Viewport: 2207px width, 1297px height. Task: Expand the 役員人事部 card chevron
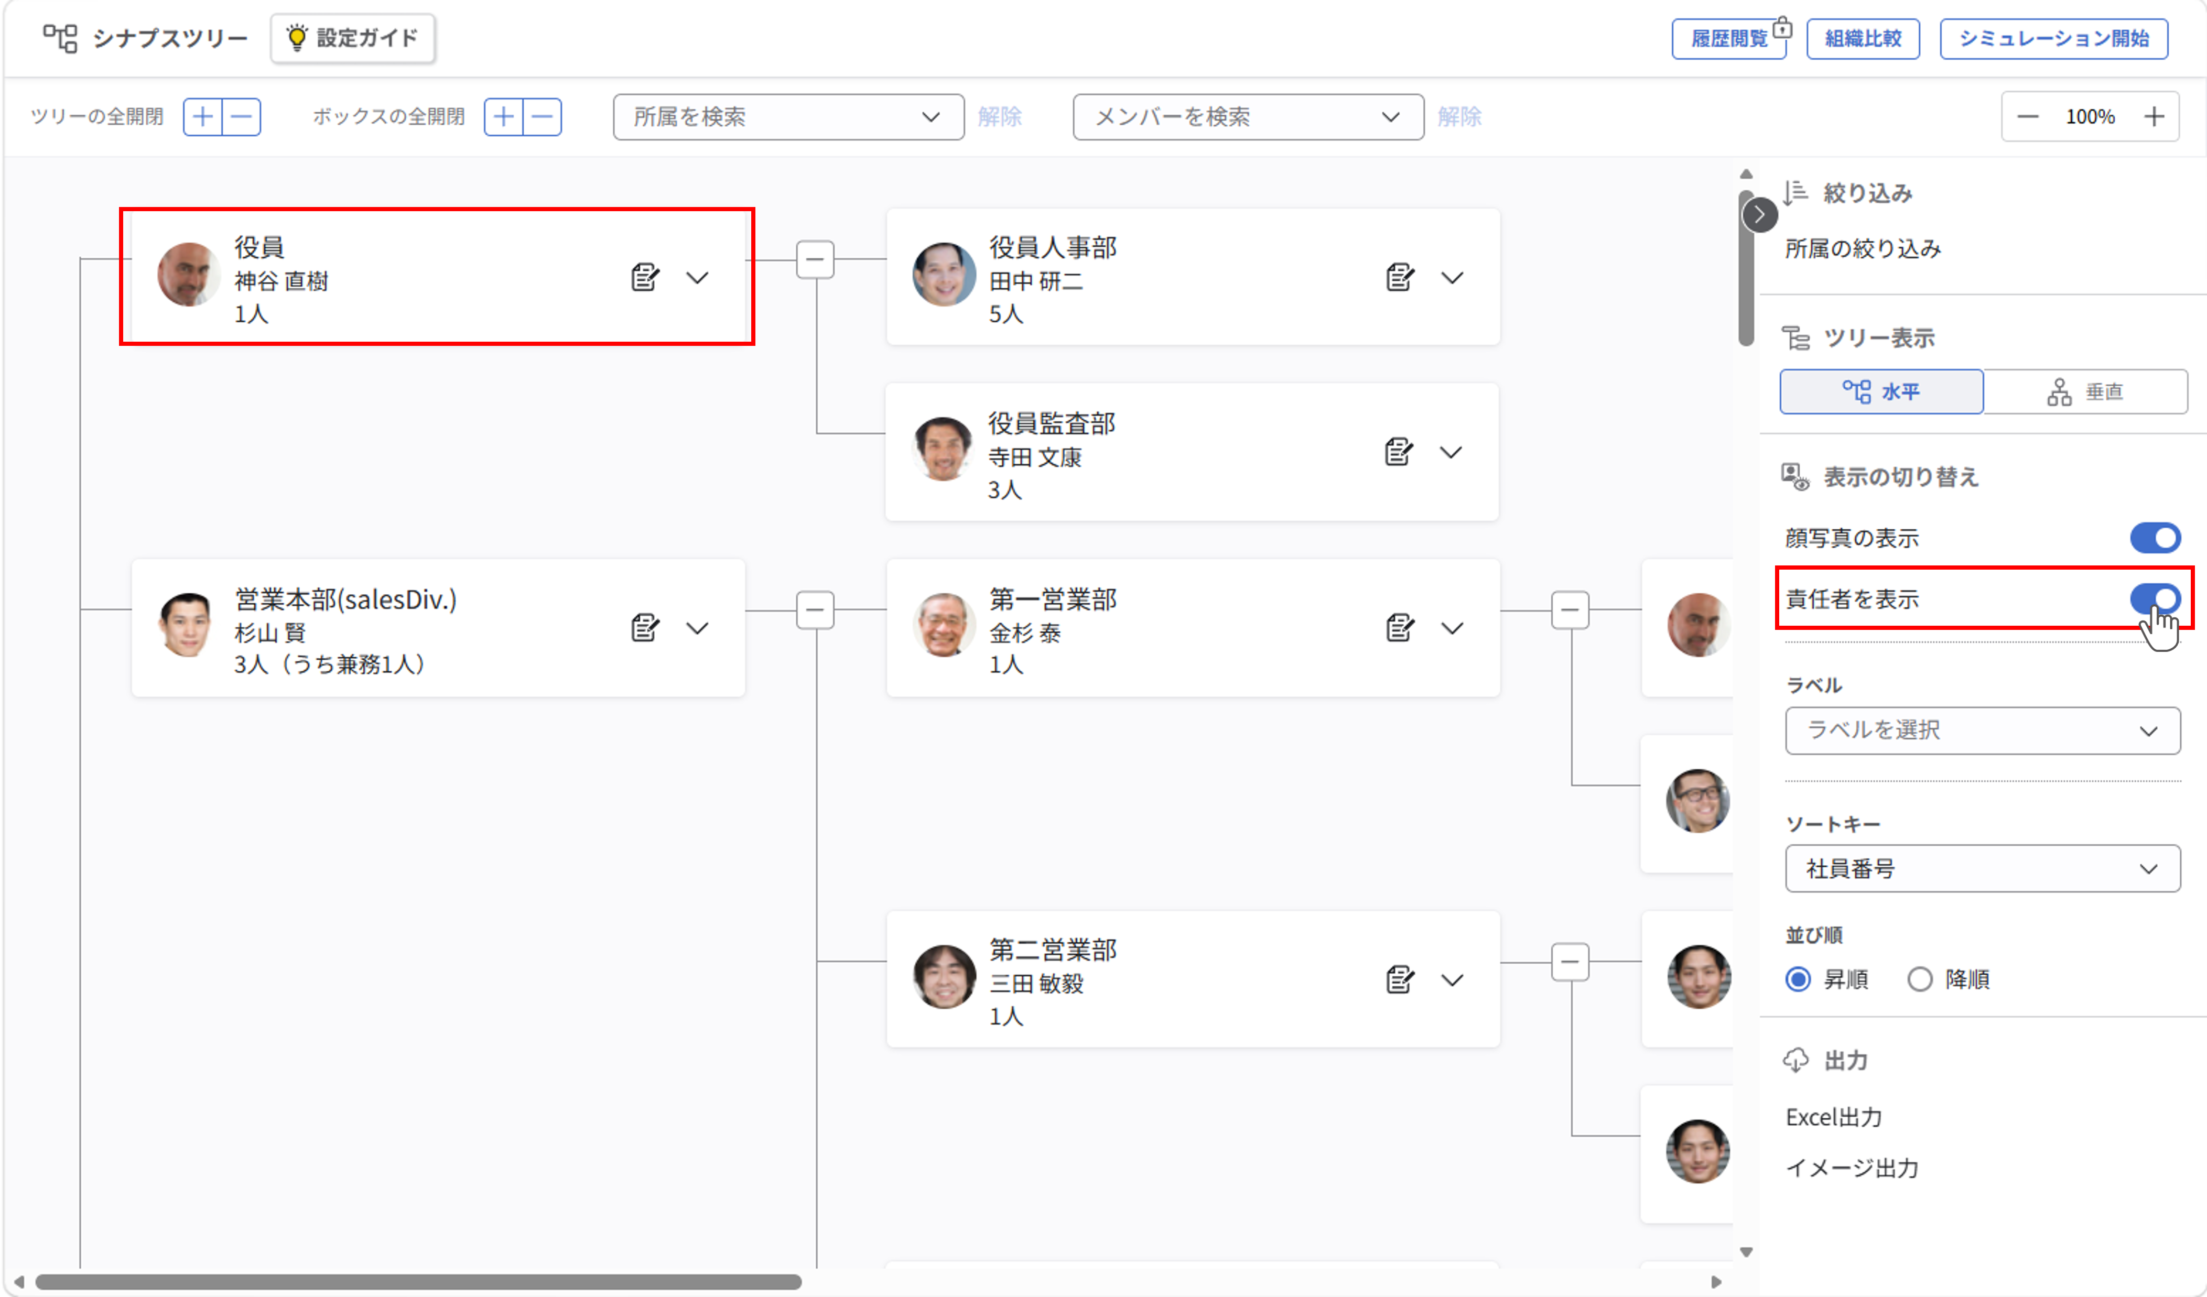pyautogui.click(x=1452, y=278)
